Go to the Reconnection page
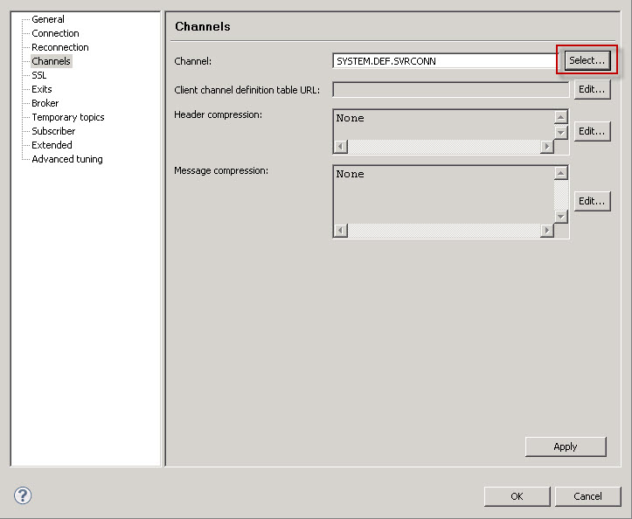Image resolution: width=632 pixels, height=519 pixels. pyautogui.click(x=60, y=47)
